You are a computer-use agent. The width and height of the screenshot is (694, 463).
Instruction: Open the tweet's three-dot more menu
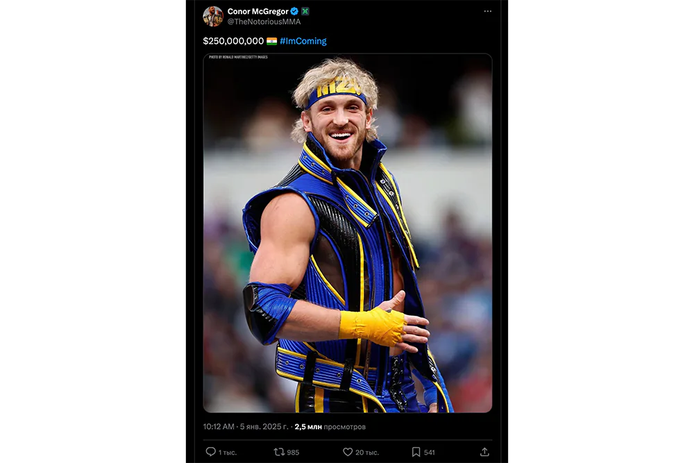[x=487, y=12]
